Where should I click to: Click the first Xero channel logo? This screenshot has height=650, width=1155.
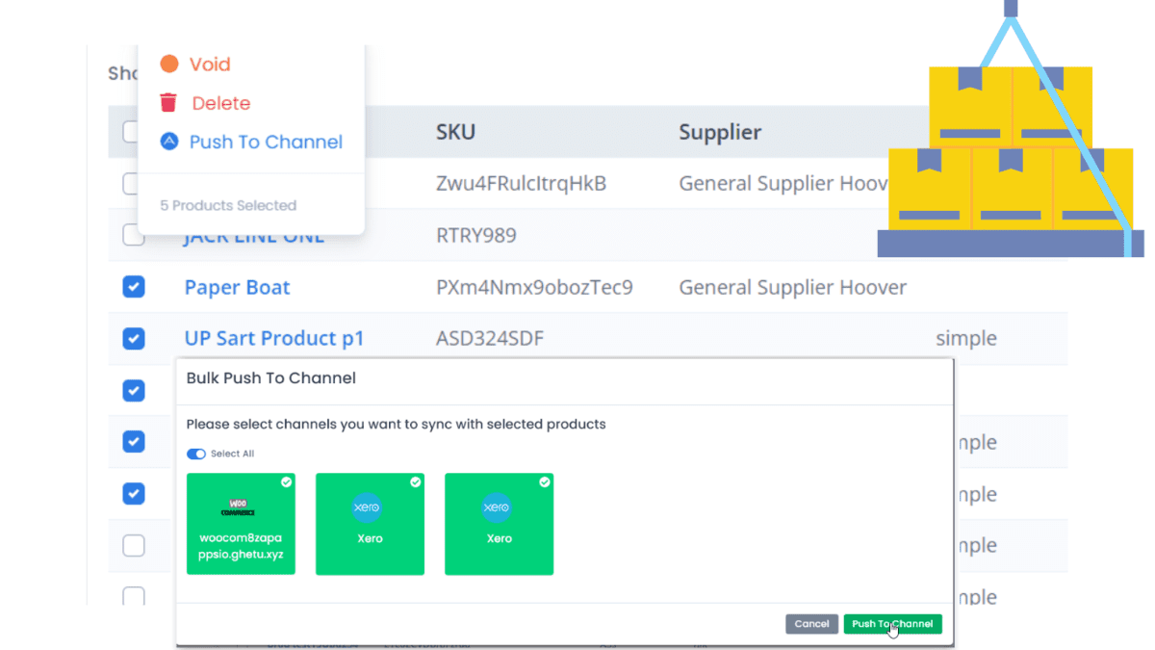coord(368,507)
